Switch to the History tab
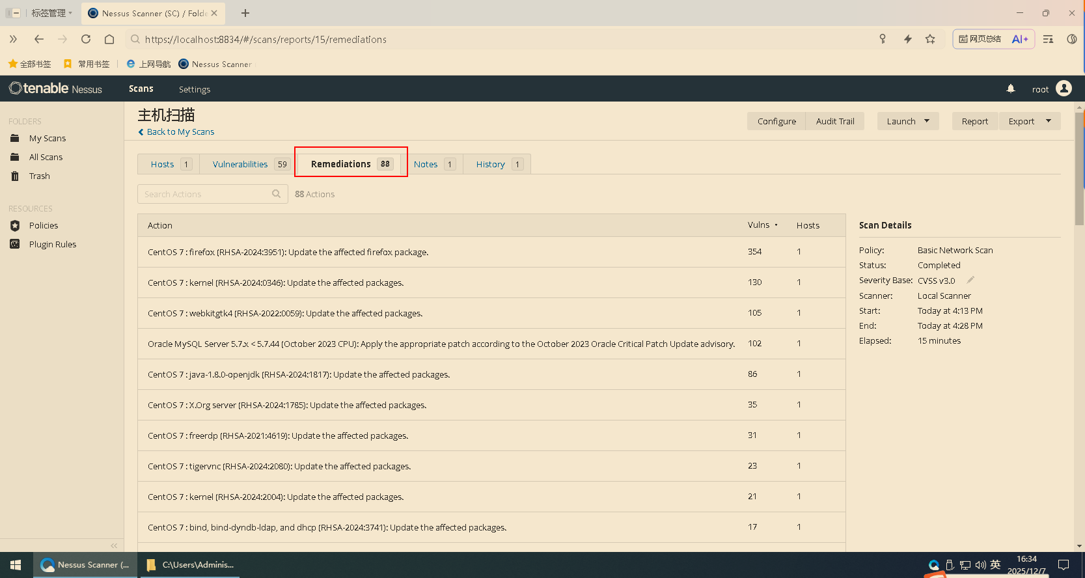This screenshot has height=578, width=1085. tap(490, 164)
